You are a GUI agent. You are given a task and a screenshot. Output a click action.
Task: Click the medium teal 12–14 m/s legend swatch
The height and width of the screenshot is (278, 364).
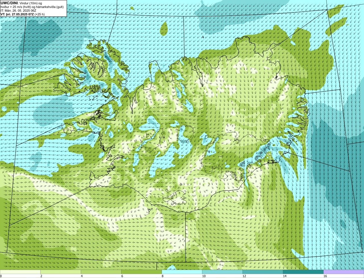click(x=263, y=272)
